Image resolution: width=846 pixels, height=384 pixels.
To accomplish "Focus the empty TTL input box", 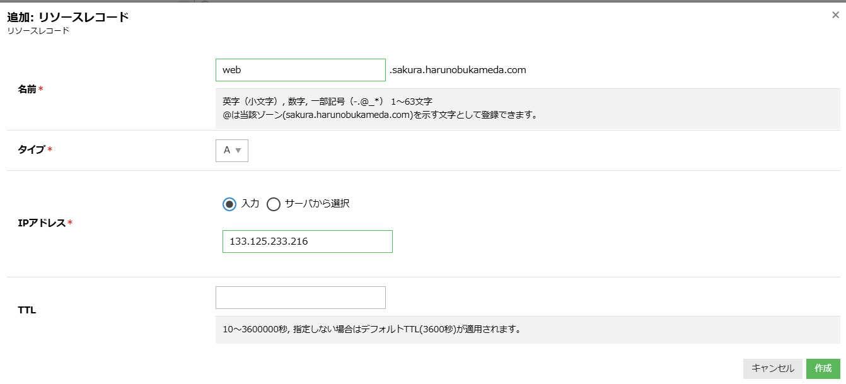I will tap(300, 298).
